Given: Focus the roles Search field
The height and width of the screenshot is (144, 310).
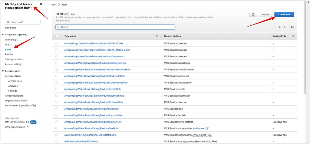Looking at the screenshot, I should click(115, 27).
